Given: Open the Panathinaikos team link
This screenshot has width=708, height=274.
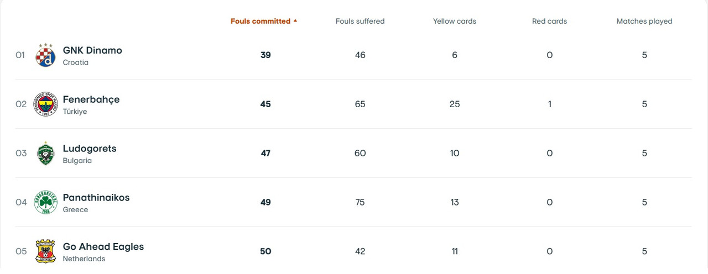Looking at the screenshot, I should click(x=96, y=197).
